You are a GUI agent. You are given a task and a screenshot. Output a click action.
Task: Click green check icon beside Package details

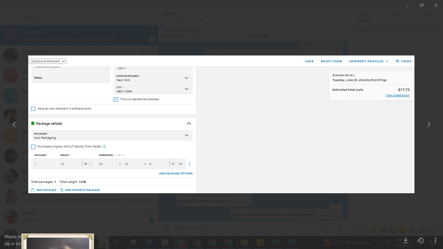point(33,124)
